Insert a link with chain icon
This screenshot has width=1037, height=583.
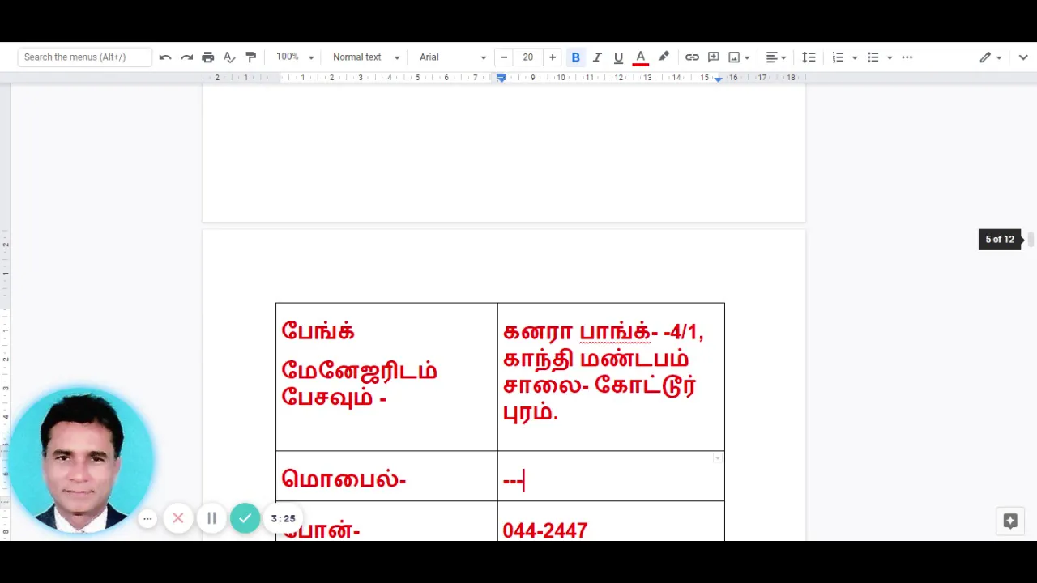pos(692,57)
